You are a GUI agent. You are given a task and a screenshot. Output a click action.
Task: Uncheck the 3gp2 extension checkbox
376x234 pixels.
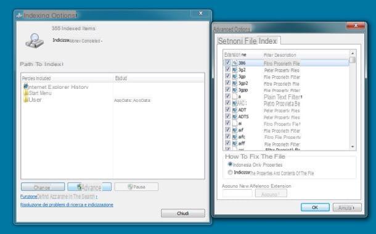point(227,83)
